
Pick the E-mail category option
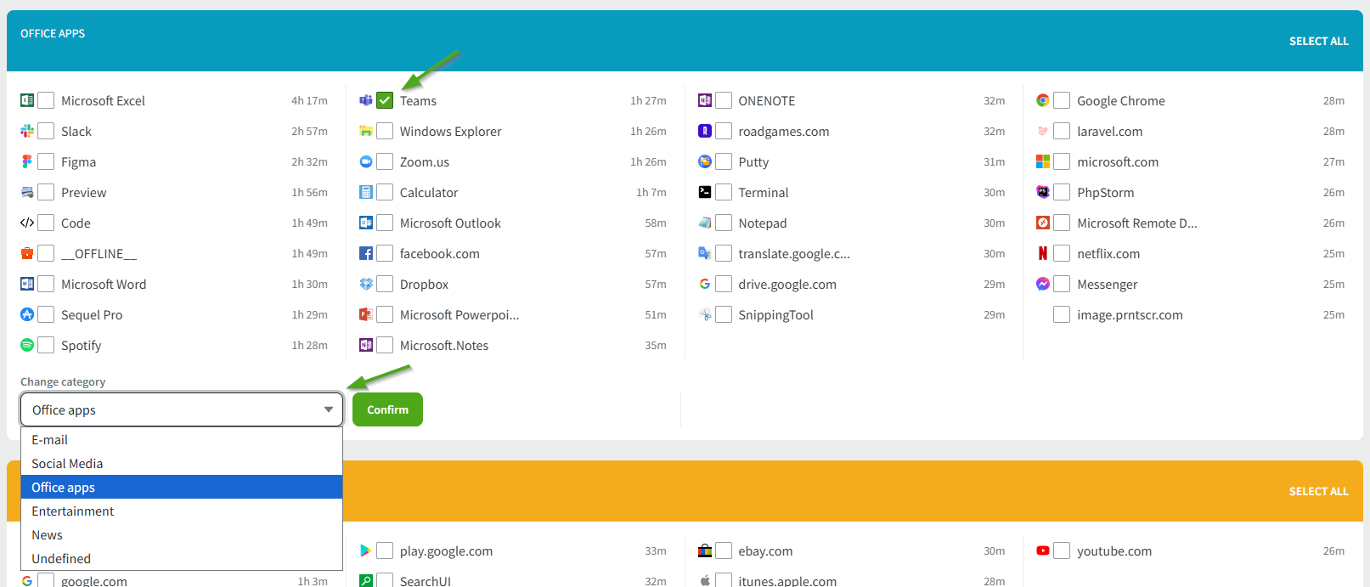tap(50, 440)
